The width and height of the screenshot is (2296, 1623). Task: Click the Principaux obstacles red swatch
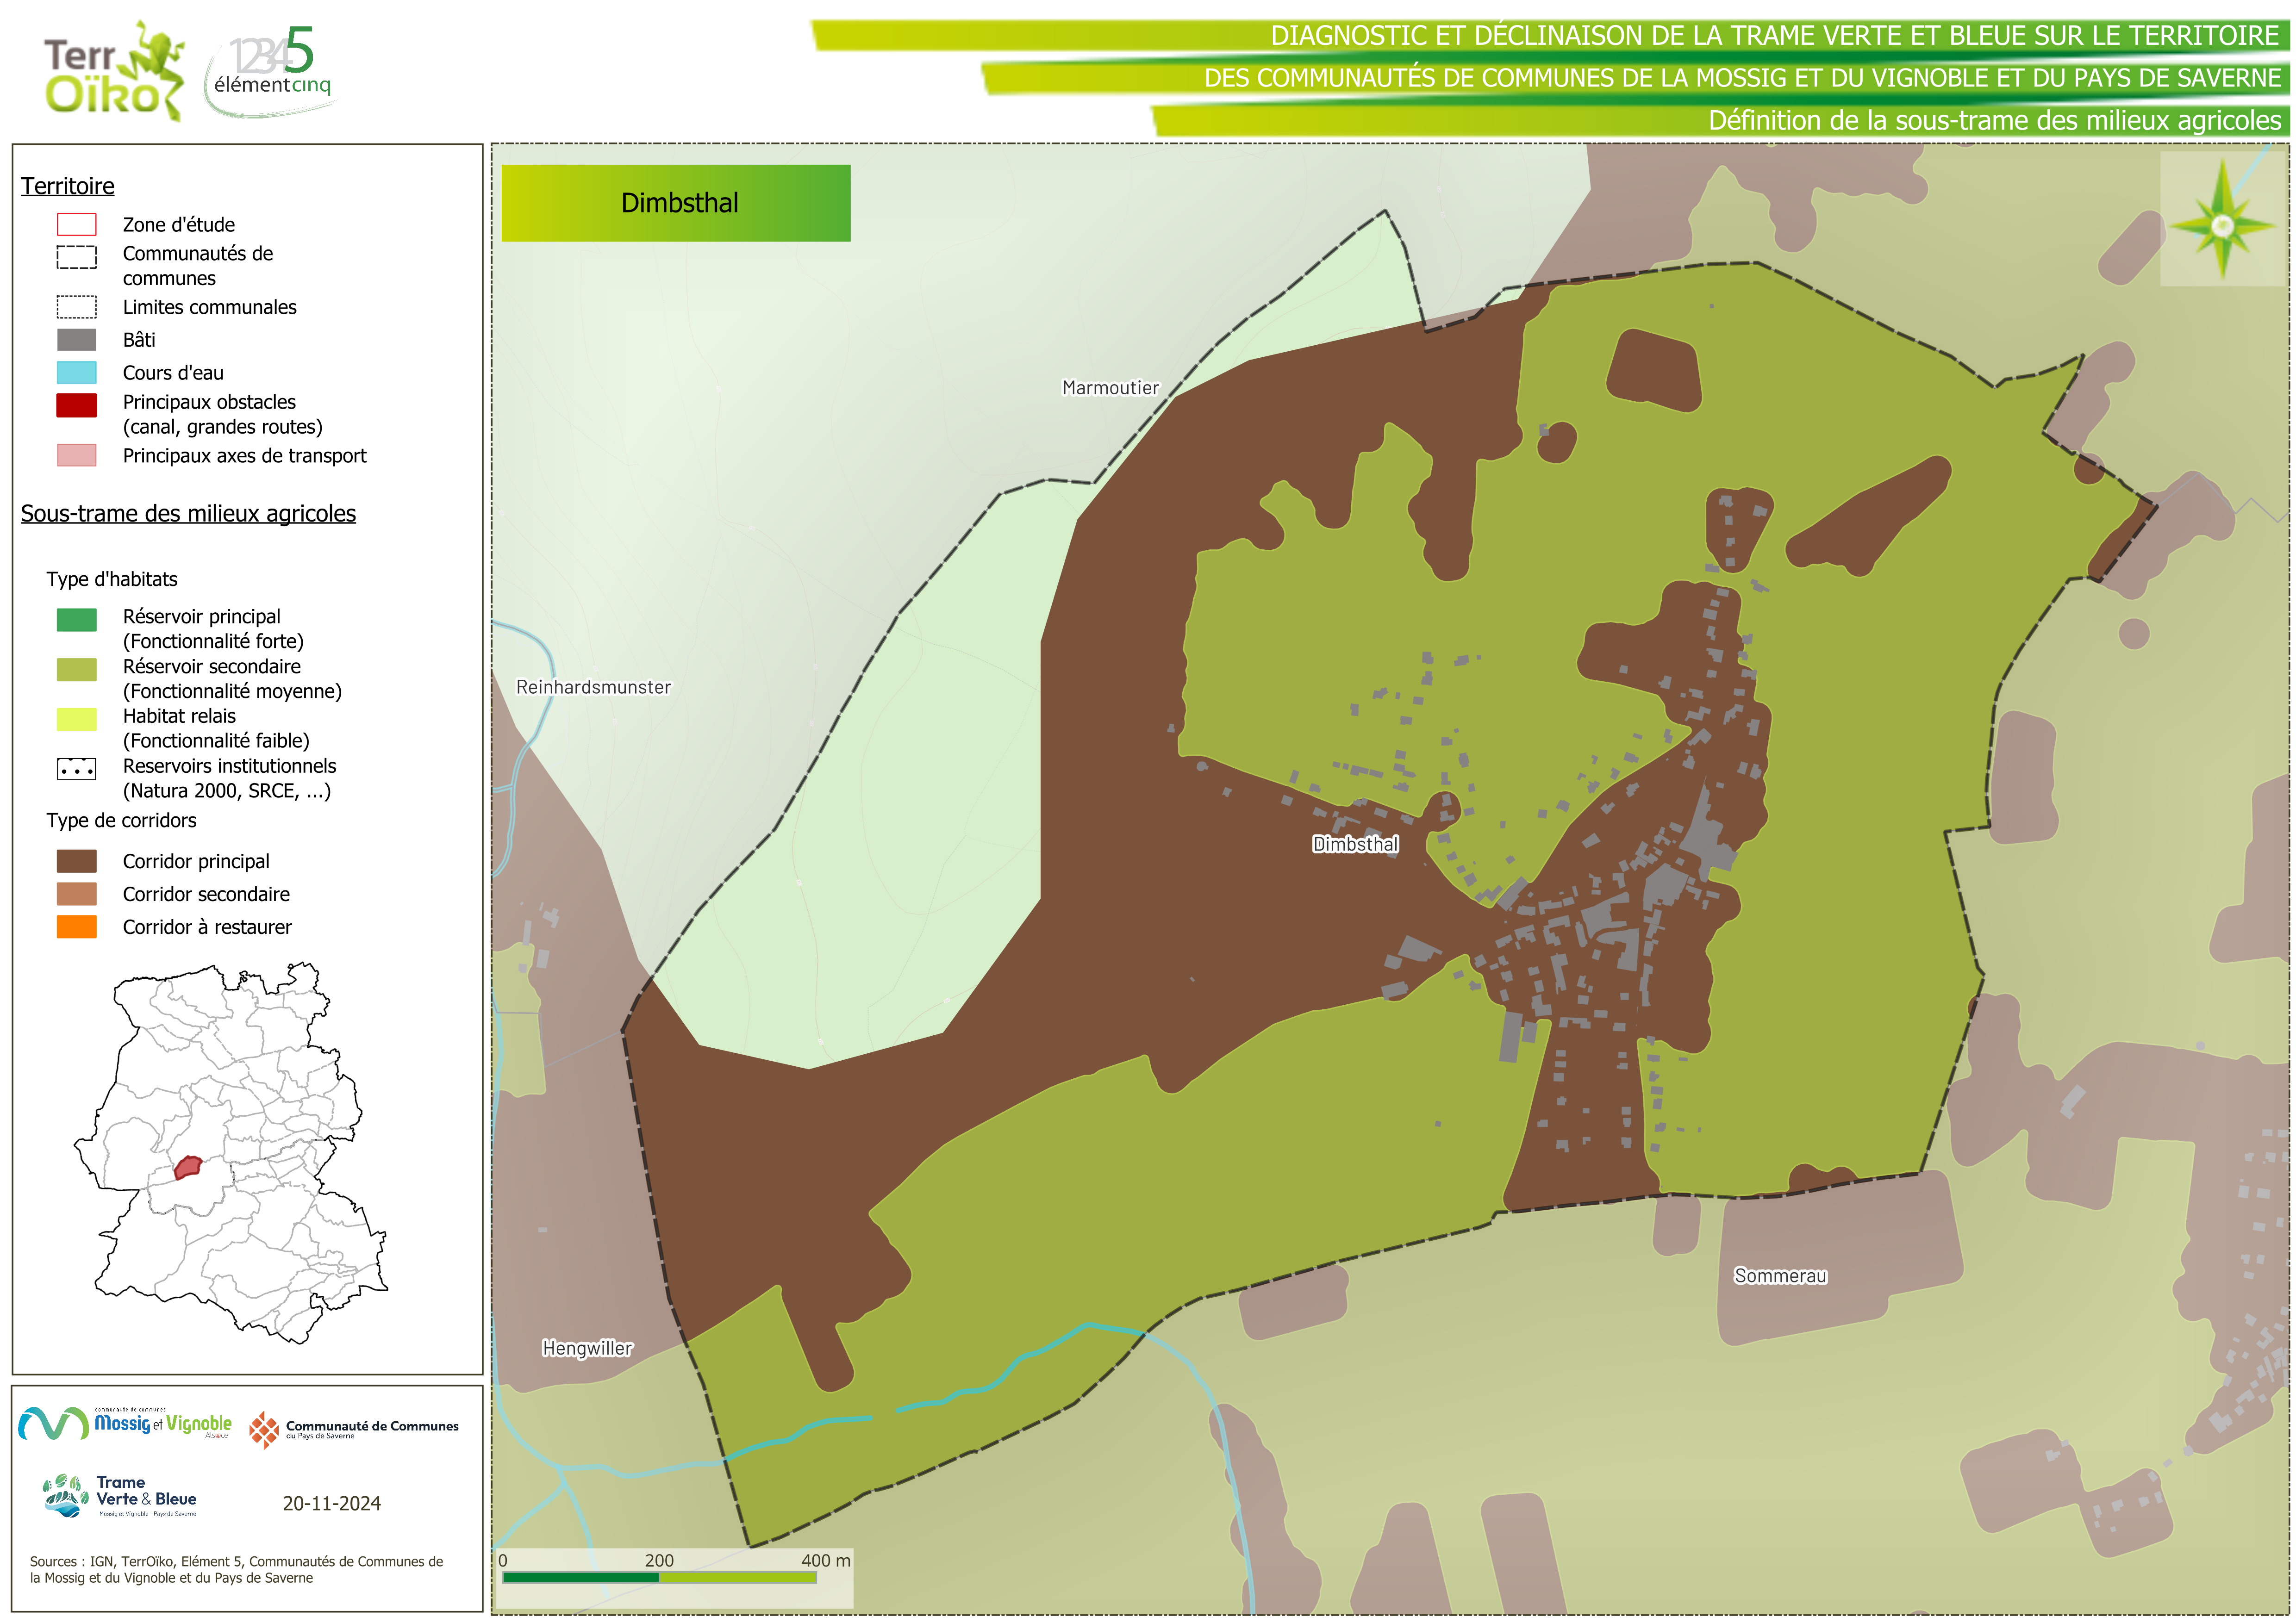pyautogui.click(x=76, y=405)
